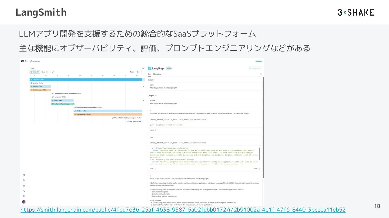This screenshot has height=218, width=389.
Task: Select the tavily_search_results_json run bar
Action: 62,104
